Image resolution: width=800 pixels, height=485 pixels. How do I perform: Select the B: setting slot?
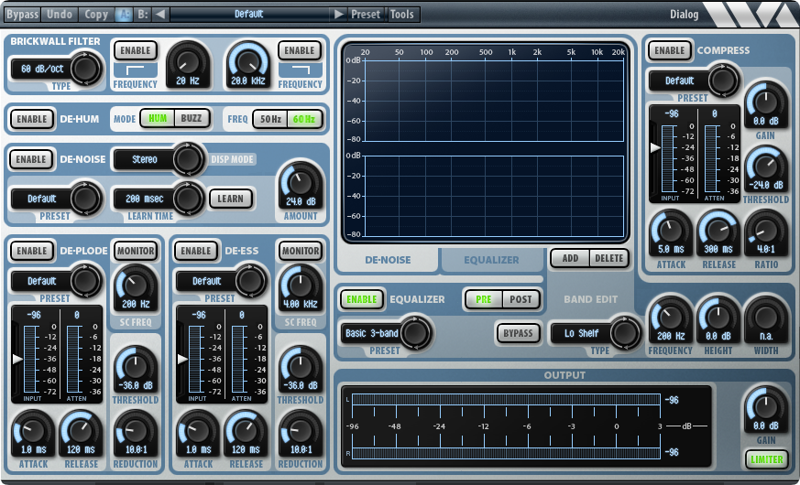tap(143, 15)
